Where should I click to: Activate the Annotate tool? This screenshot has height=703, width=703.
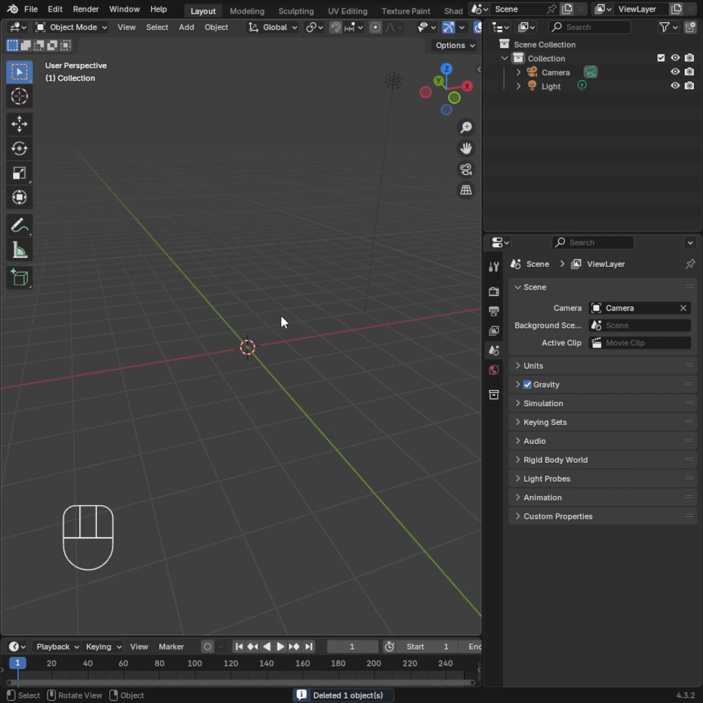click(20, 226)
